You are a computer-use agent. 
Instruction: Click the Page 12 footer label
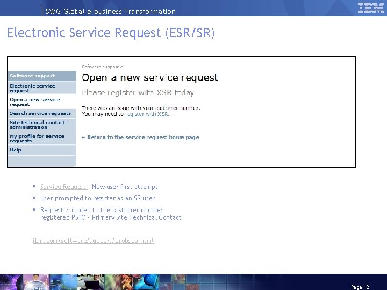[x=360, y=287]
